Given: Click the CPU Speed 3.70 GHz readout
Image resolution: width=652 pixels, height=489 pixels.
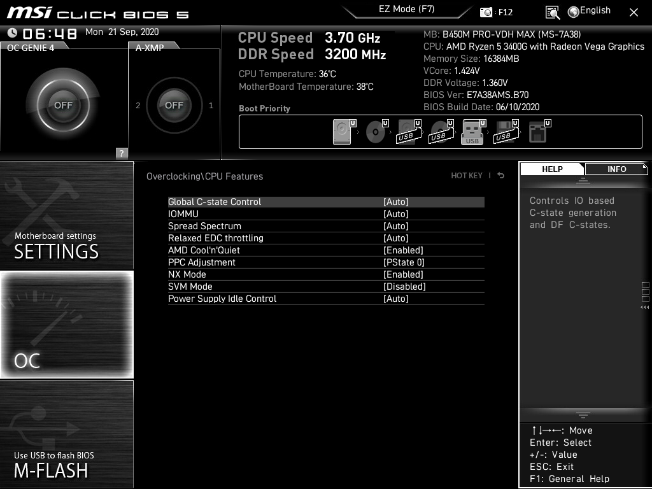Looking at the screenshot, I should [x=309, y=38].
